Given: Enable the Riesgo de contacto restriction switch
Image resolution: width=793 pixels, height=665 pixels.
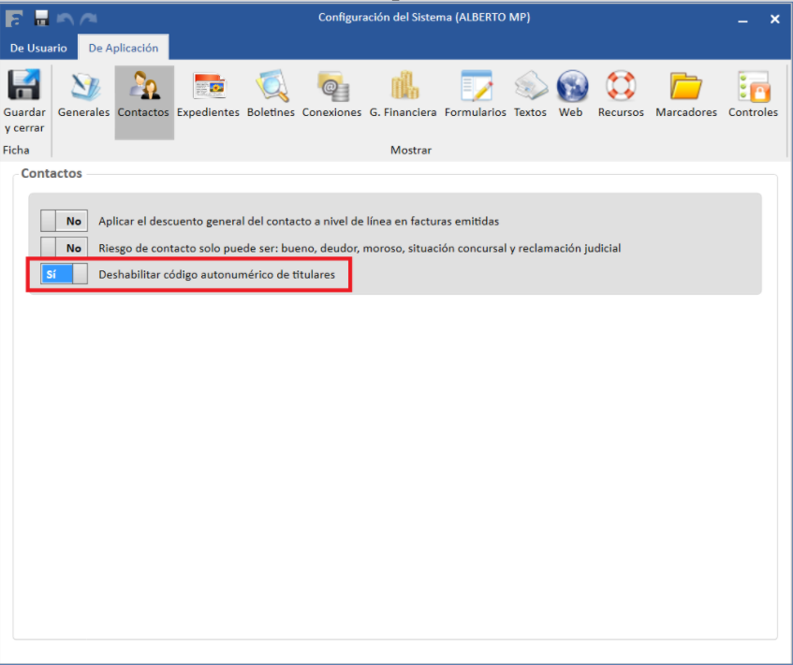Looking at the screenshot, I should 64,248.
